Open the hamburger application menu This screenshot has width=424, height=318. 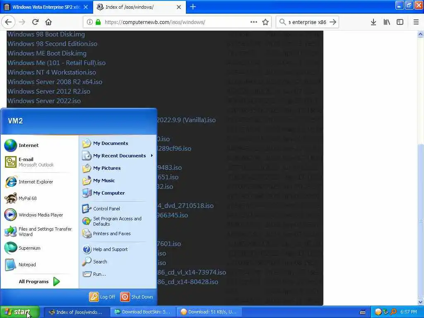click(x=416, y=22)
